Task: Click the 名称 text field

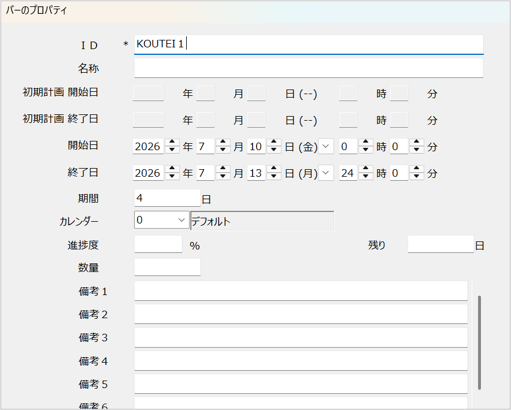Action: coord(309,68)
